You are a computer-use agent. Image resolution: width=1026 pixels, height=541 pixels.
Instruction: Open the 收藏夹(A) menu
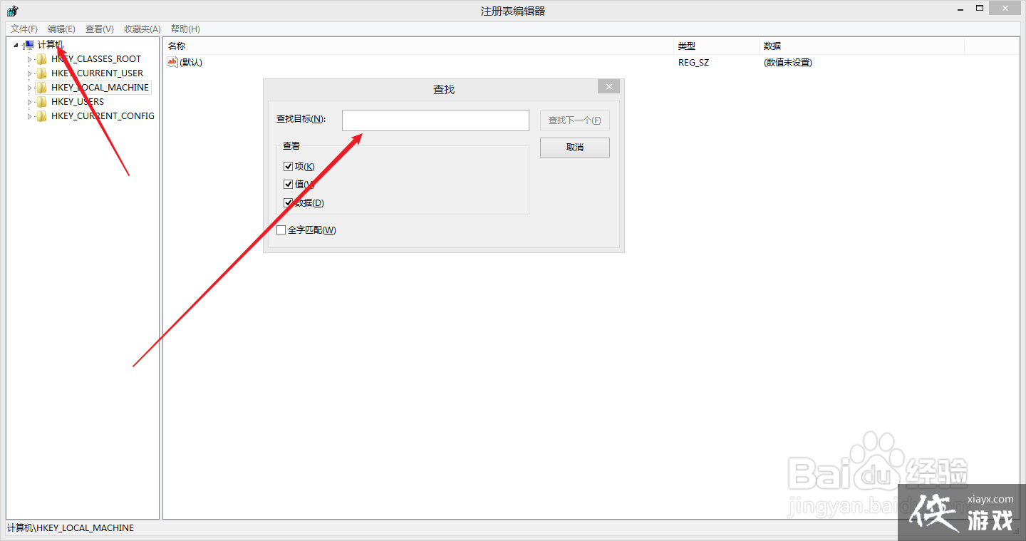[142, 29]
